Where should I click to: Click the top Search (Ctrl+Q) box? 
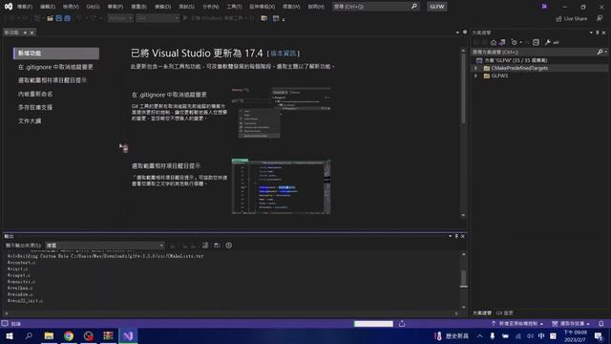pos(375,7)
